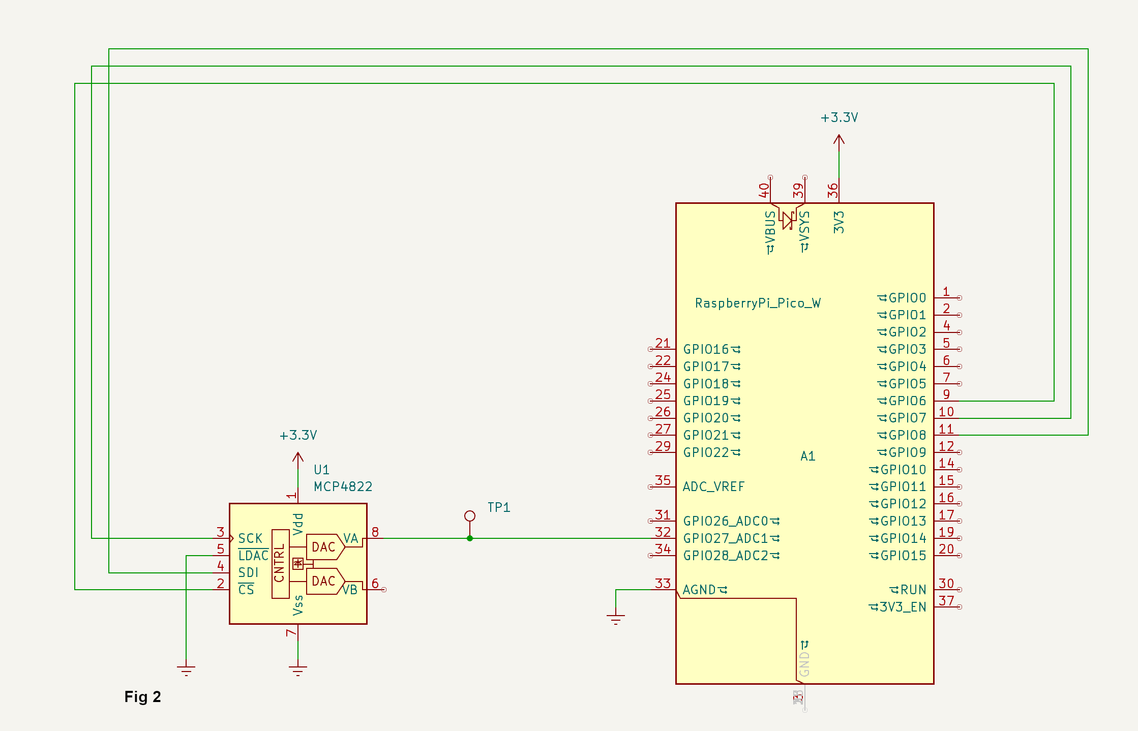Click the U1 reference designator

click(x=321, y=470)
